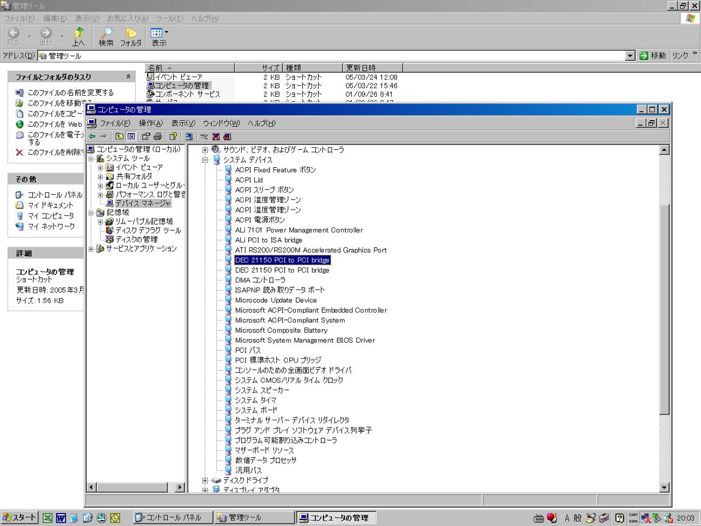Click the Disable device icon
Viewport: 701px width, 526px height.
click(227, 136)
